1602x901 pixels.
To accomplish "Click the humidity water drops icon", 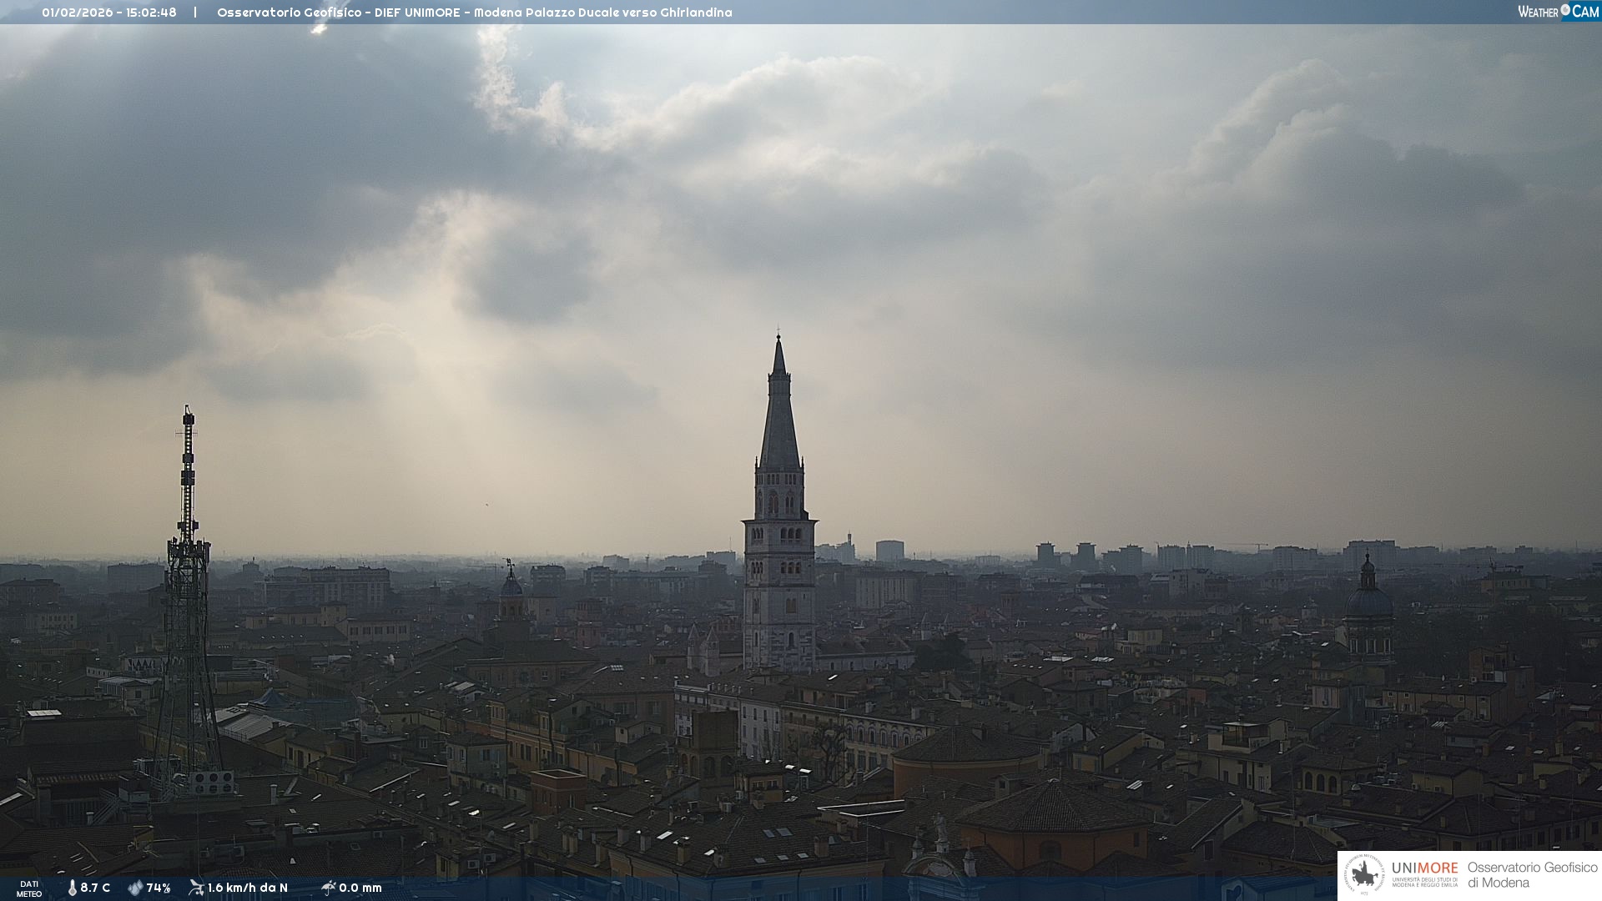I will [135, 888].
